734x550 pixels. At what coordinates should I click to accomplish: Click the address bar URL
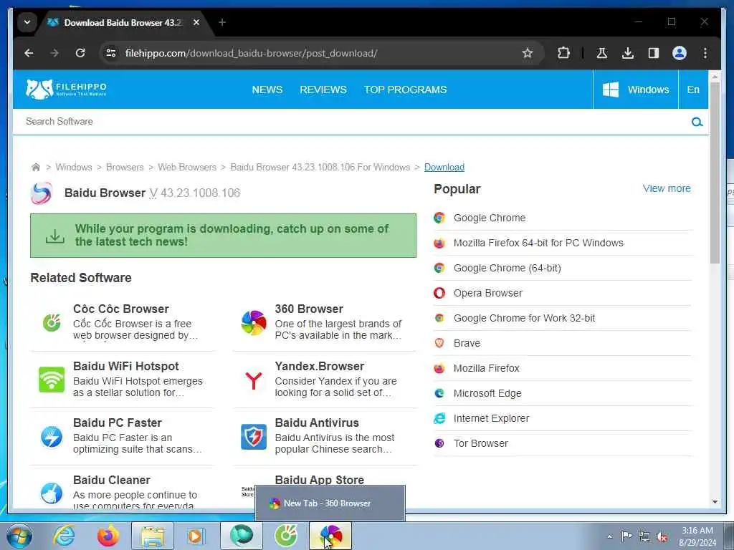pyautogui.click(x=251, y=53)
